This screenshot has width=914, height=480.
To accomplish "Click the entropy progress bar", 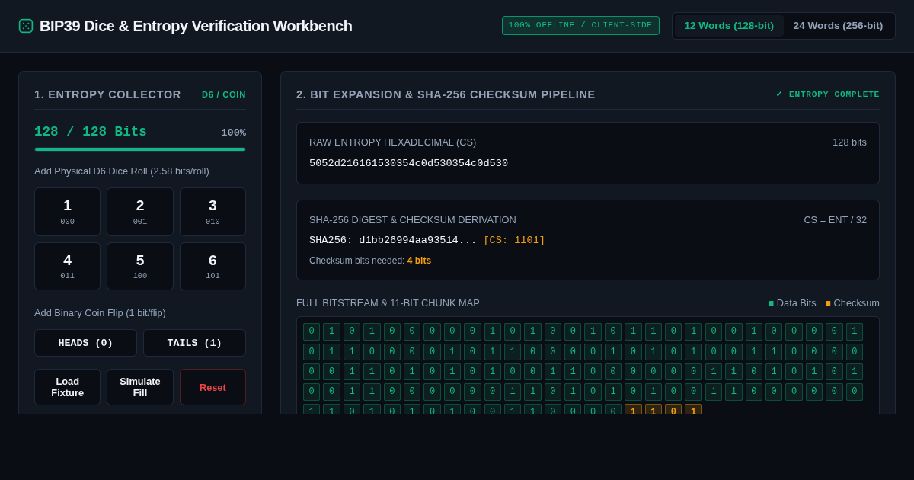I will click(x=140, y=149).
